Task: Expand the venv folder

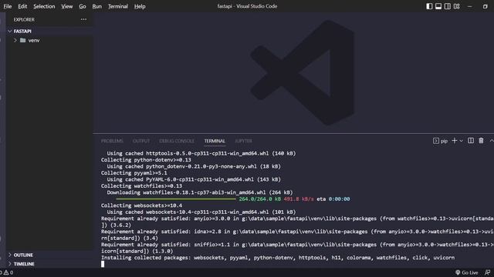Action: (x=15, y=40)
